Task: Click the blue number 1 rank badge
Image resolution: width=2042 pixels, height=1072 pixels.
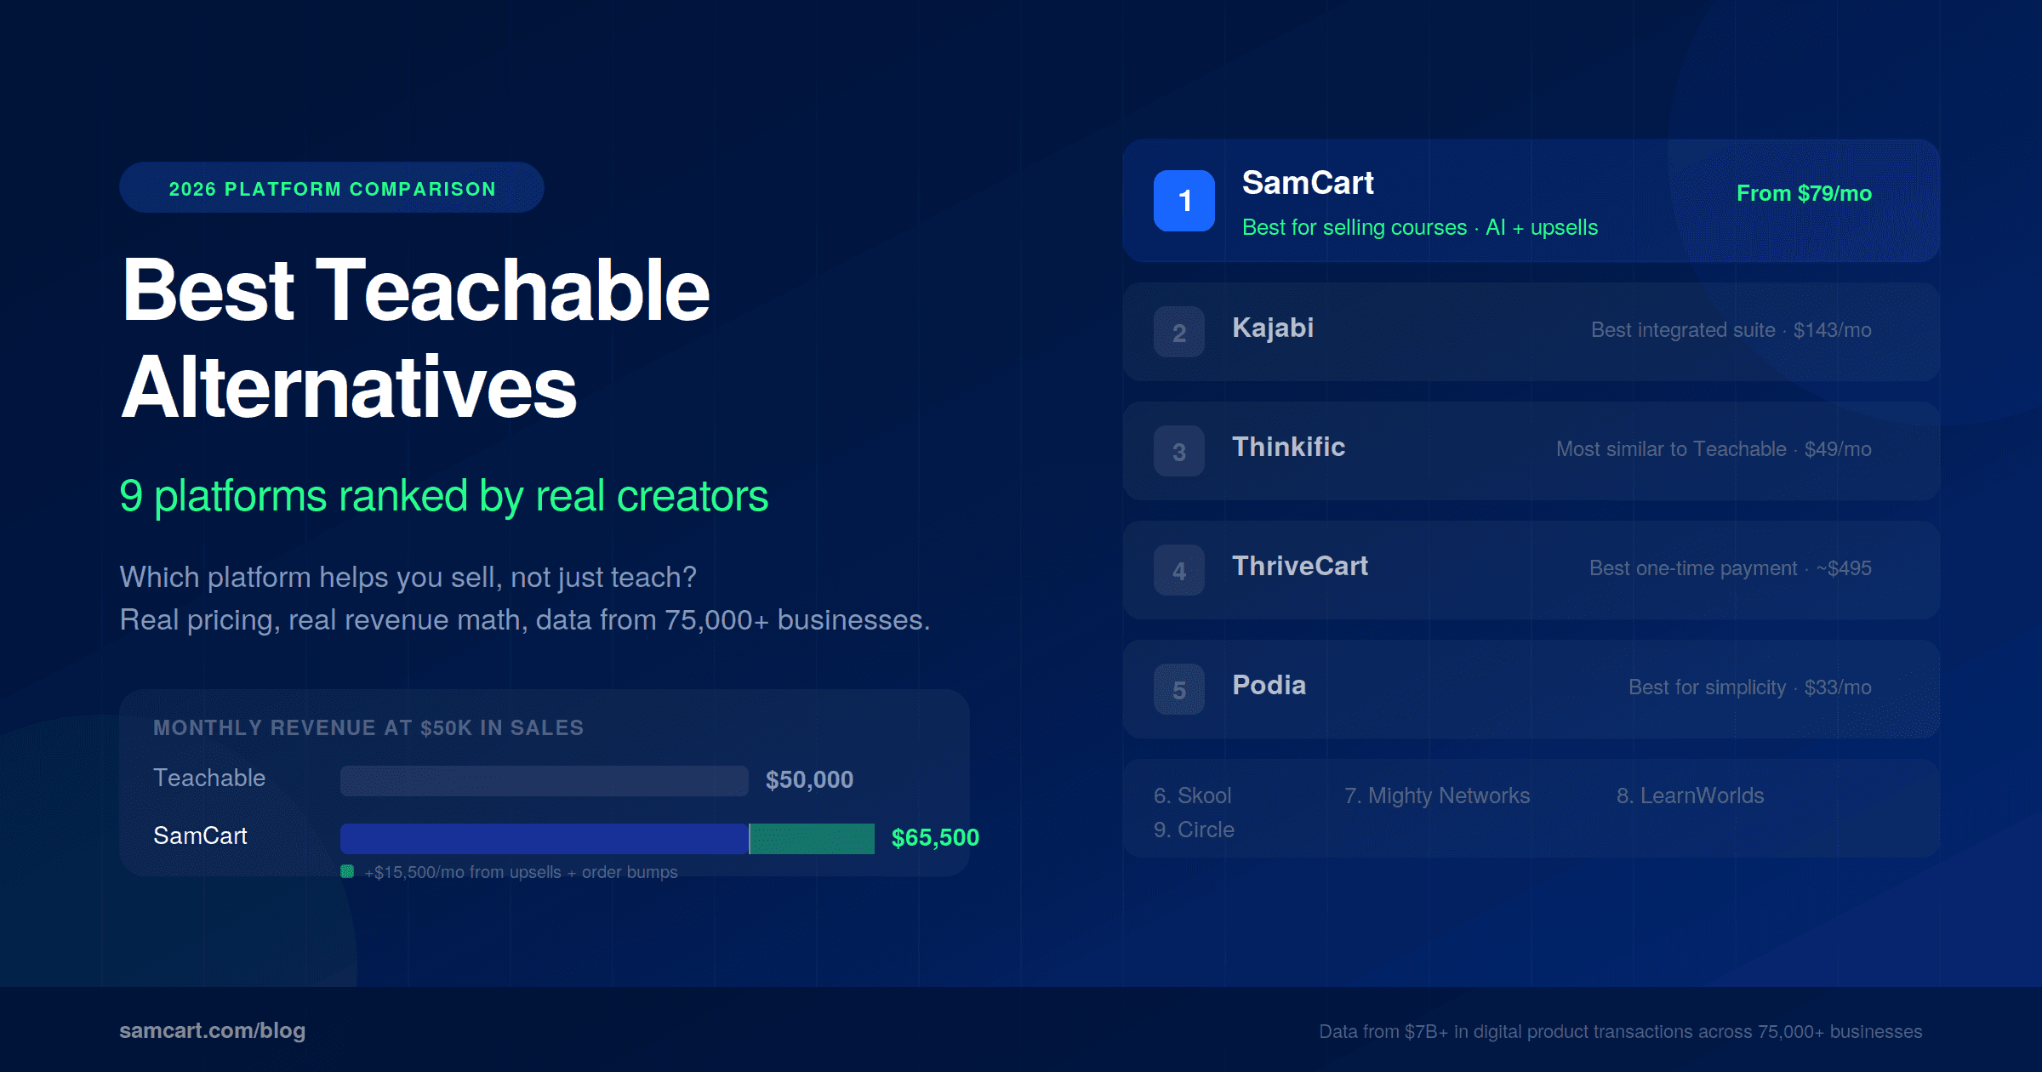Action: click(1184, 201)
